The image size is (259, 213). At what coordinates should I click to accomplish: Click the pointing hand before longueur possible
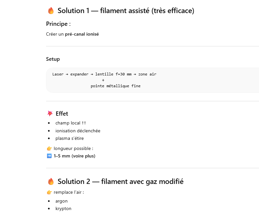click(x=49, y=149)
